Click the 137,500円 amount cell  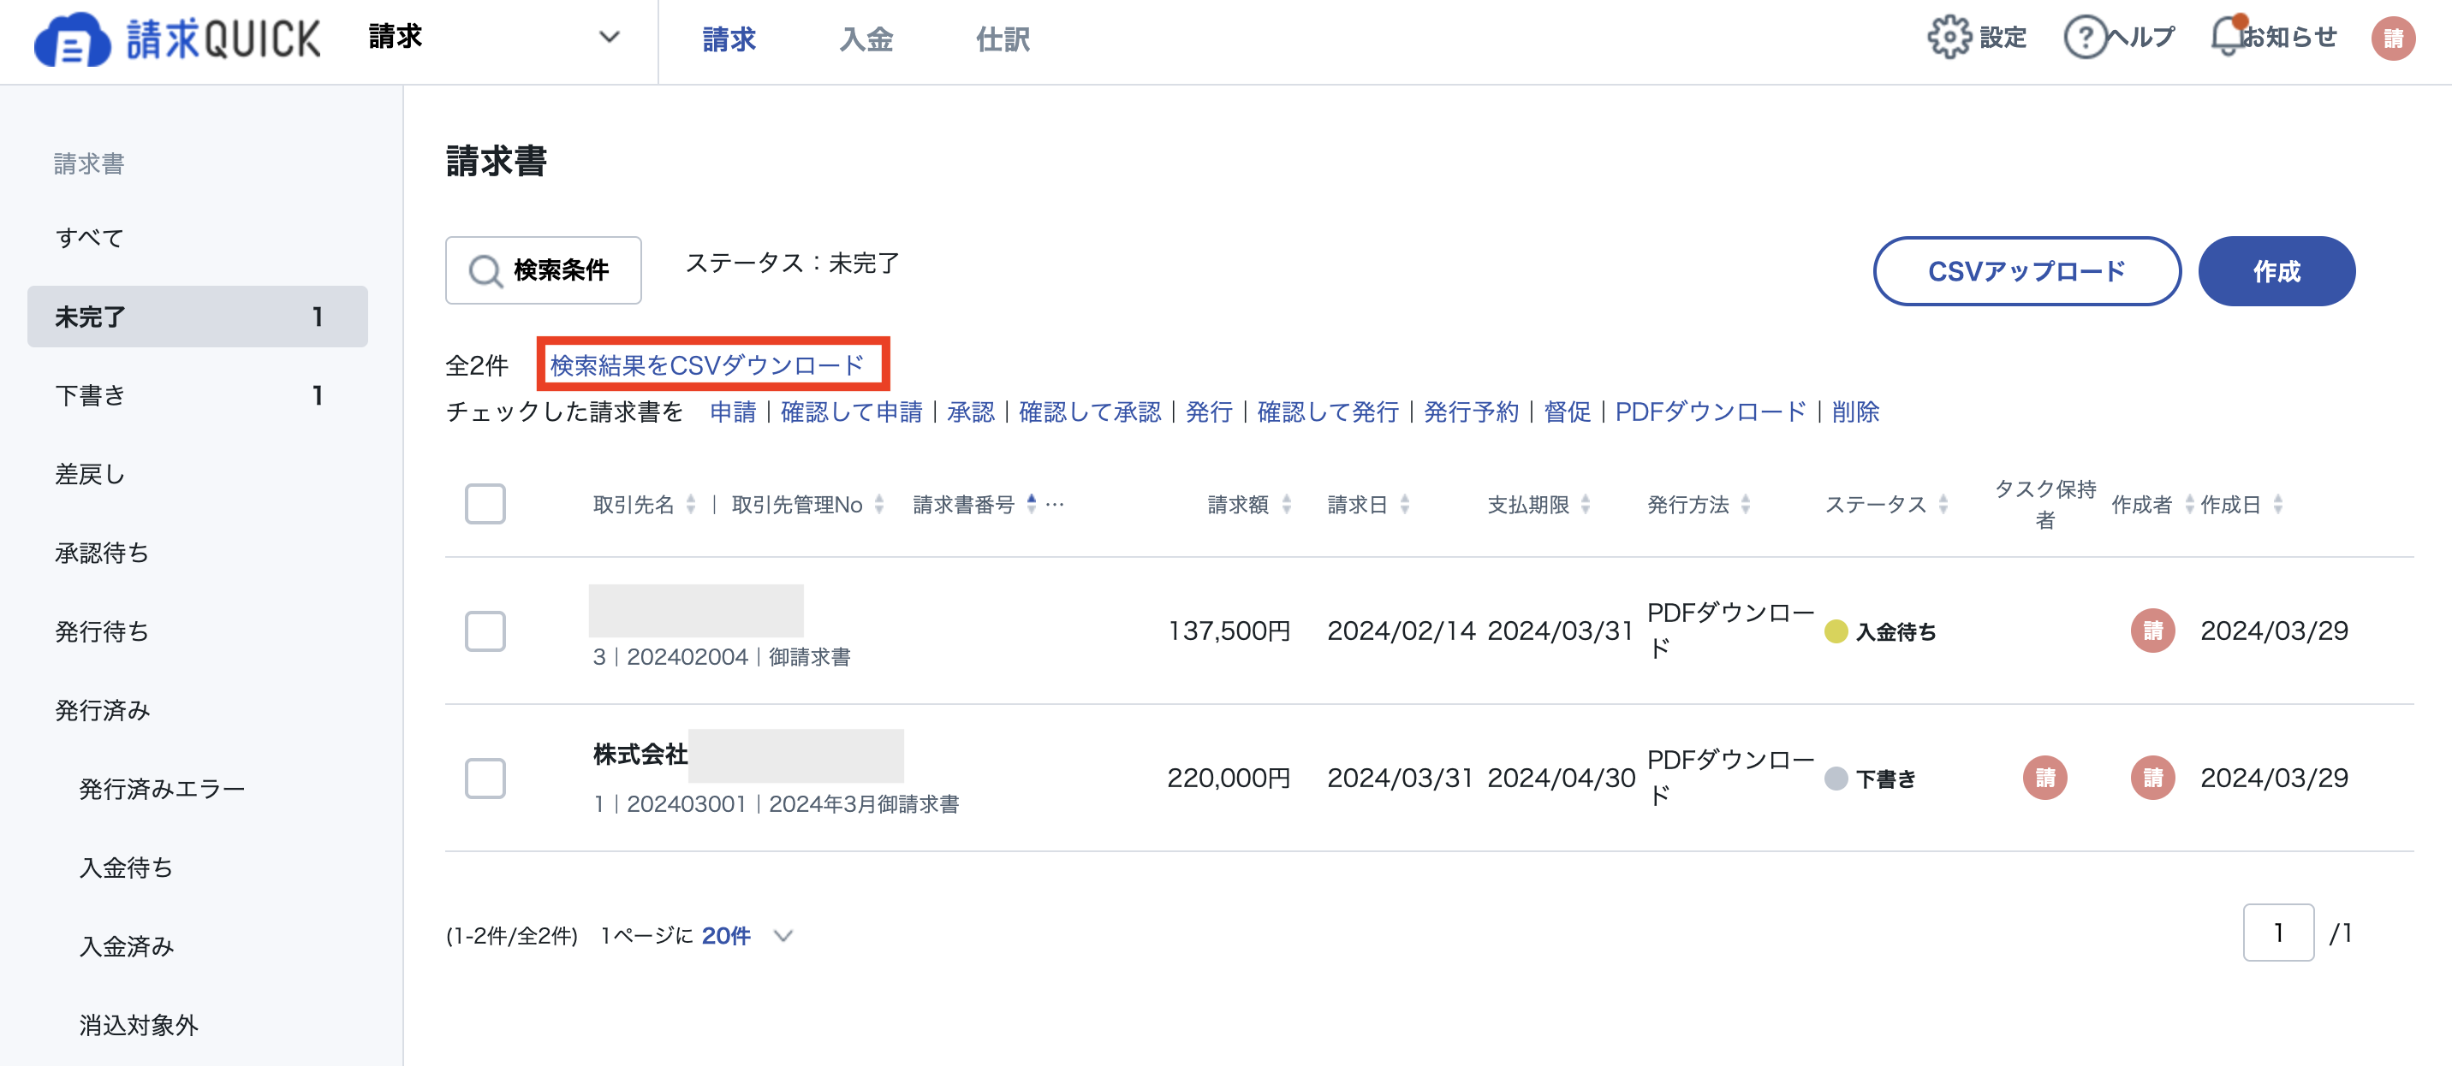(1229, 631)
